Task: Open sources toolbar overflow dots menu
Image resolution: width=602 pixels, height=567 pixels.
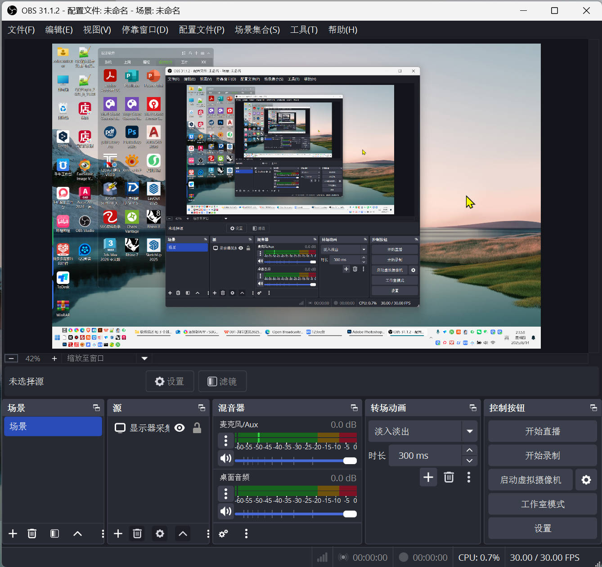Action: pos(208,533)
